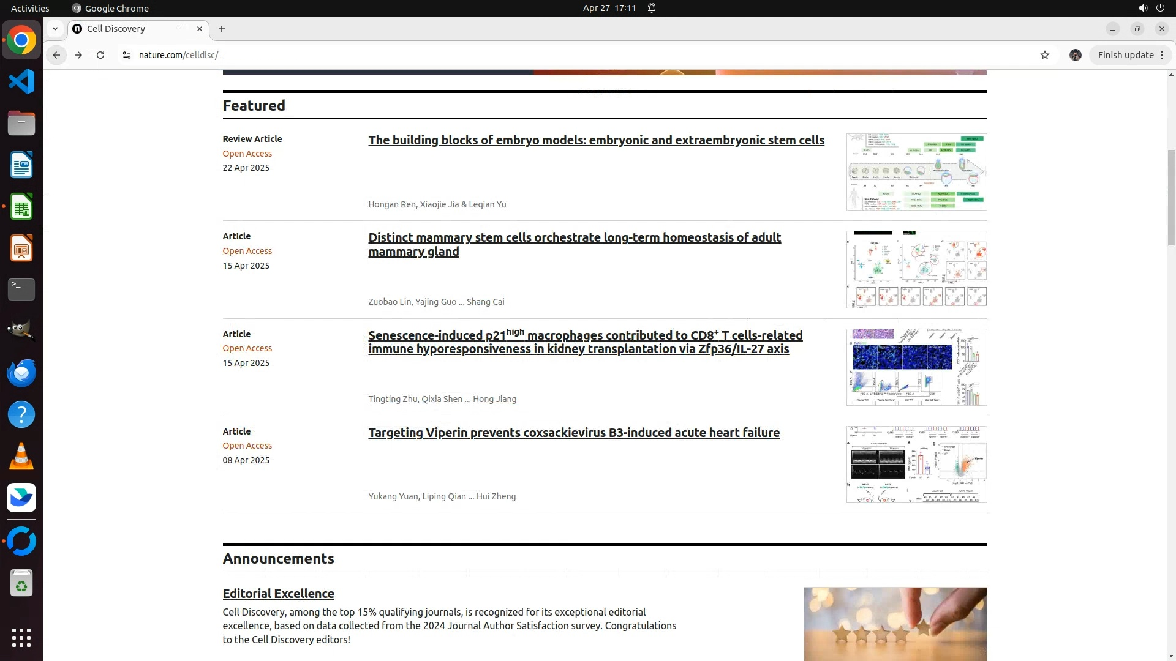Image resolution: width=1176 pixels, height=661 pixels.
Task: Open Thunderbird mail from dock
Action: pos(21,373)
